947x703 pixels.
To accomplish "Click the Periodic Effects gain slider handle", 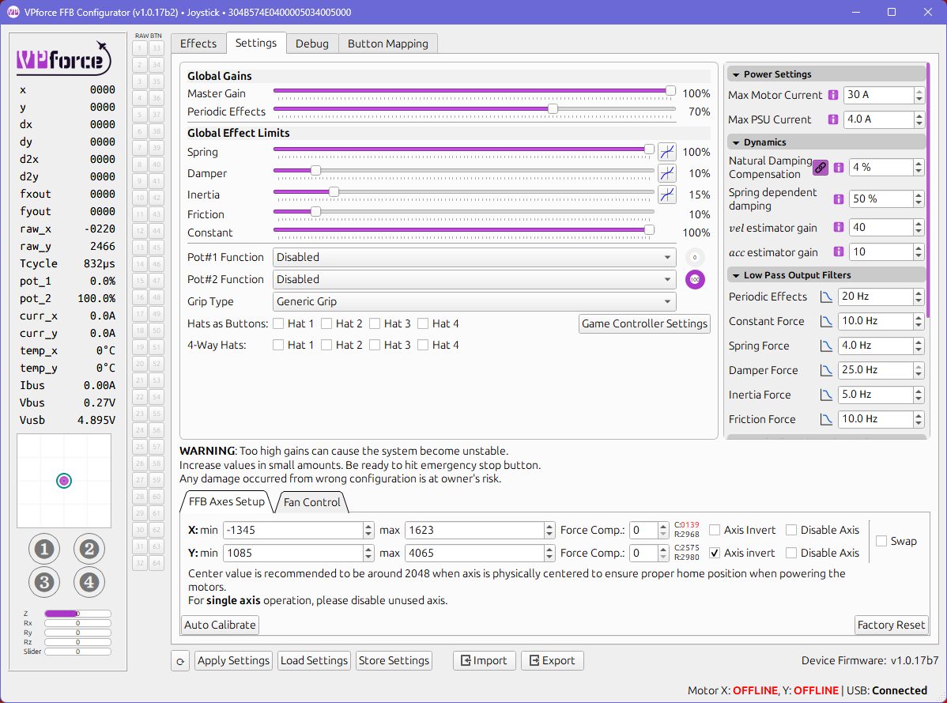I will [x=553, y=108].
